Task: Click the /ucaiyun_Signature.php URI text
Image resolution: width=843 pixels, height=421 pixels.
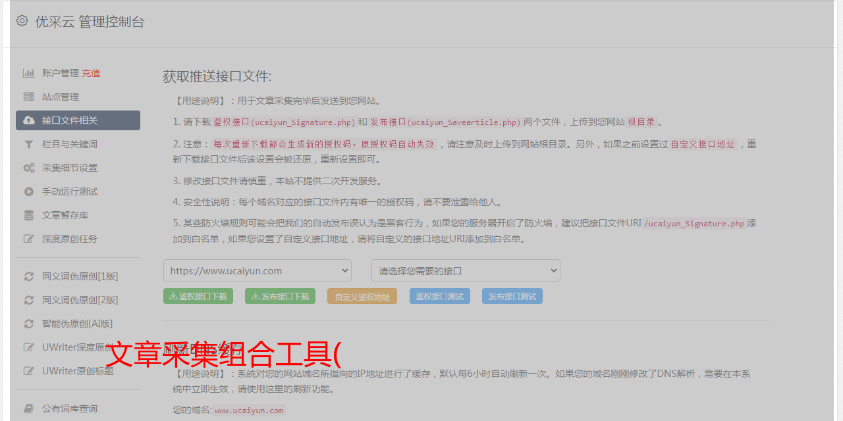Action: (x=694, y=224)
